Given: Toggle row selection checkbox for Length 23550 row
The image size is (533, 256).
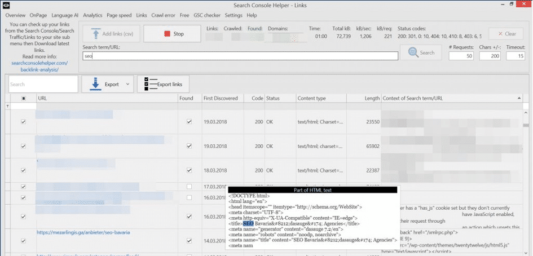Looking at the screenshot, I should coord(24,122).
